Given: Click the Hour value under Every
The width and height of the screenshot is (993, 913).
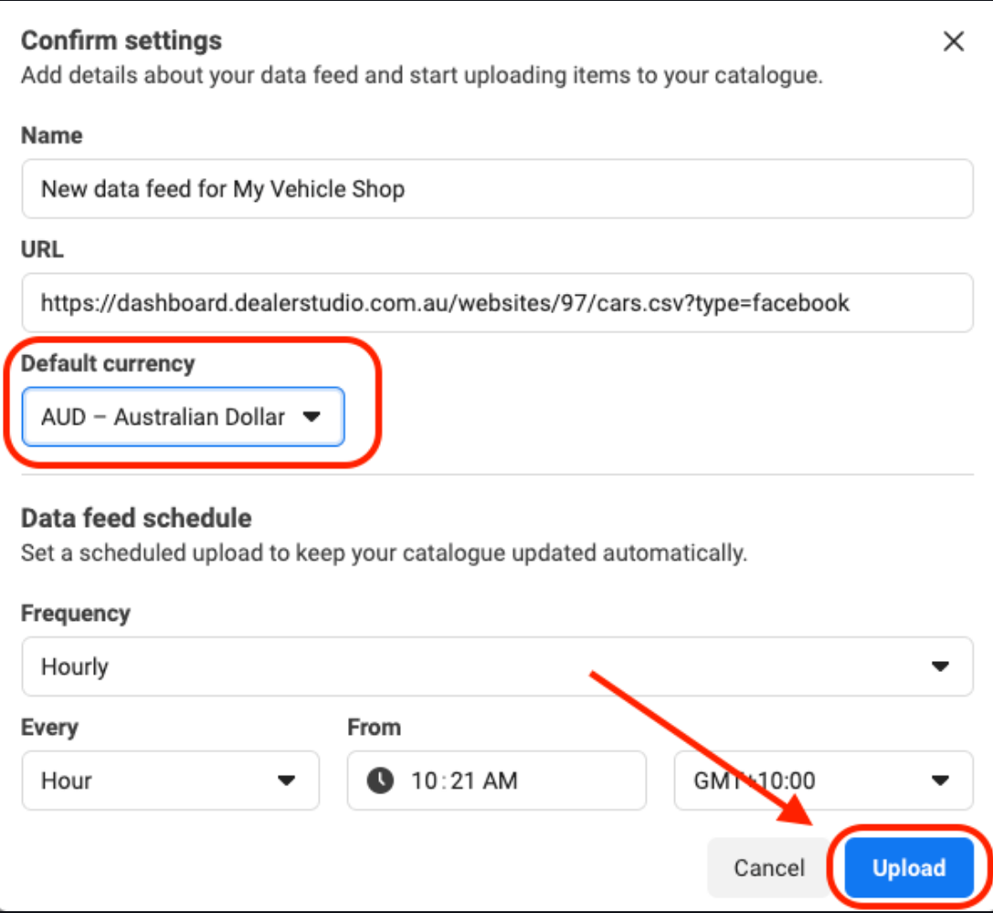Looking at the screenshot, I should click(x=67, y=781).
